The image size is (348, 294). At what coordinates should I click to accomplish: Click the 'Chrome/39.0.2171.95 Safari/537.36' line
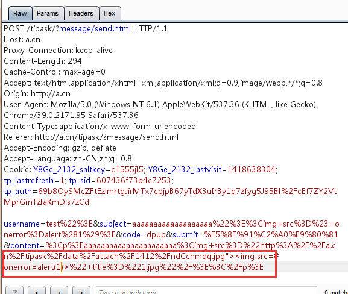(71, 115)
